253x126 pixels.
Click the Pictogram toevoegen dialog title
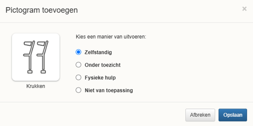coord(42,10)
